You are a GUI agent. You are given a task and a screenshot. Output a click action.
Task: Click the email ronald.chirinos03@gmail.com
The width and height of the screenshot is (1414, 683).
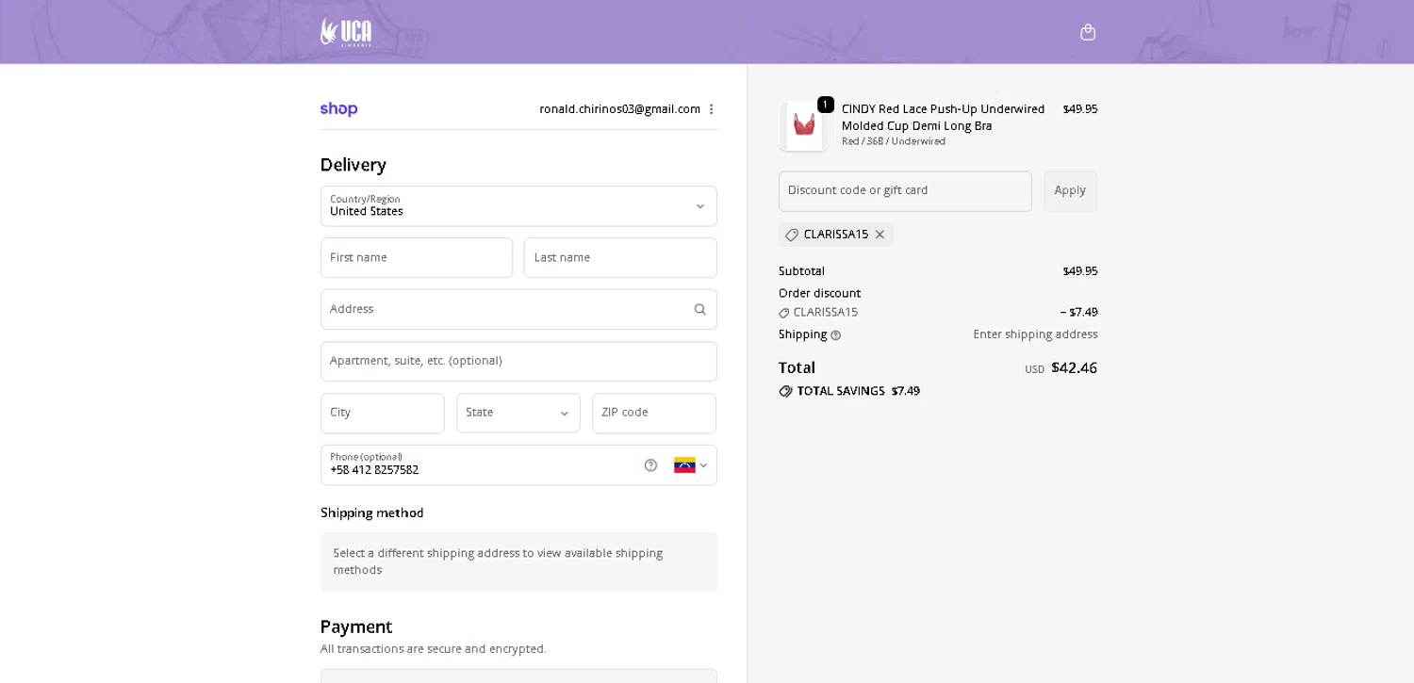pos(619,109)
